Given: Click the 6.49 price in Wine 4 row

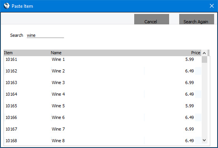Looking at the screenshot, I should [x=189, y=94].
